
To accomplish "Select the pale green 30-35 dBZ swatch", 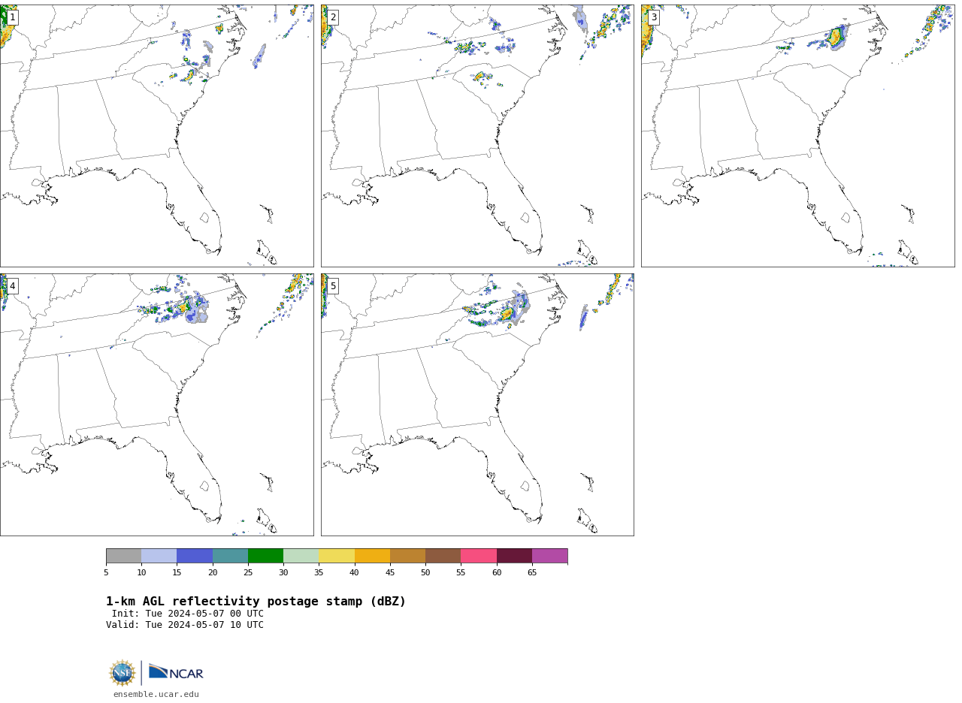I will click(301, 556).
